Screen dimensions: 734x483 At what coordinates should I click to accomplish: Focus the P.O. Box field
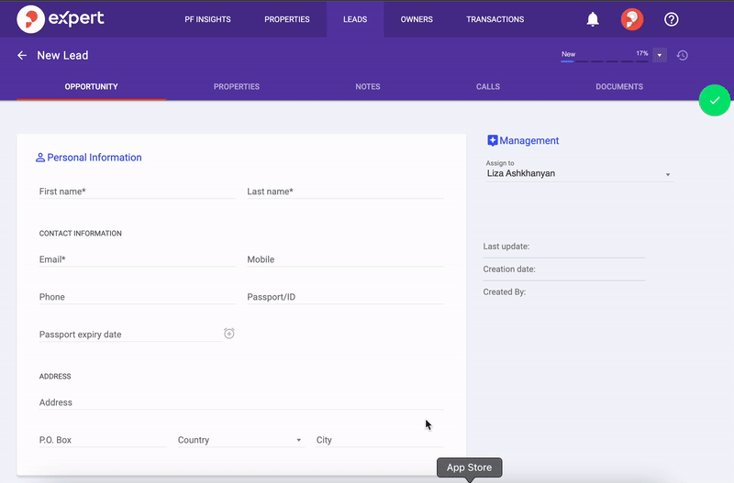[x=103, y=440]
